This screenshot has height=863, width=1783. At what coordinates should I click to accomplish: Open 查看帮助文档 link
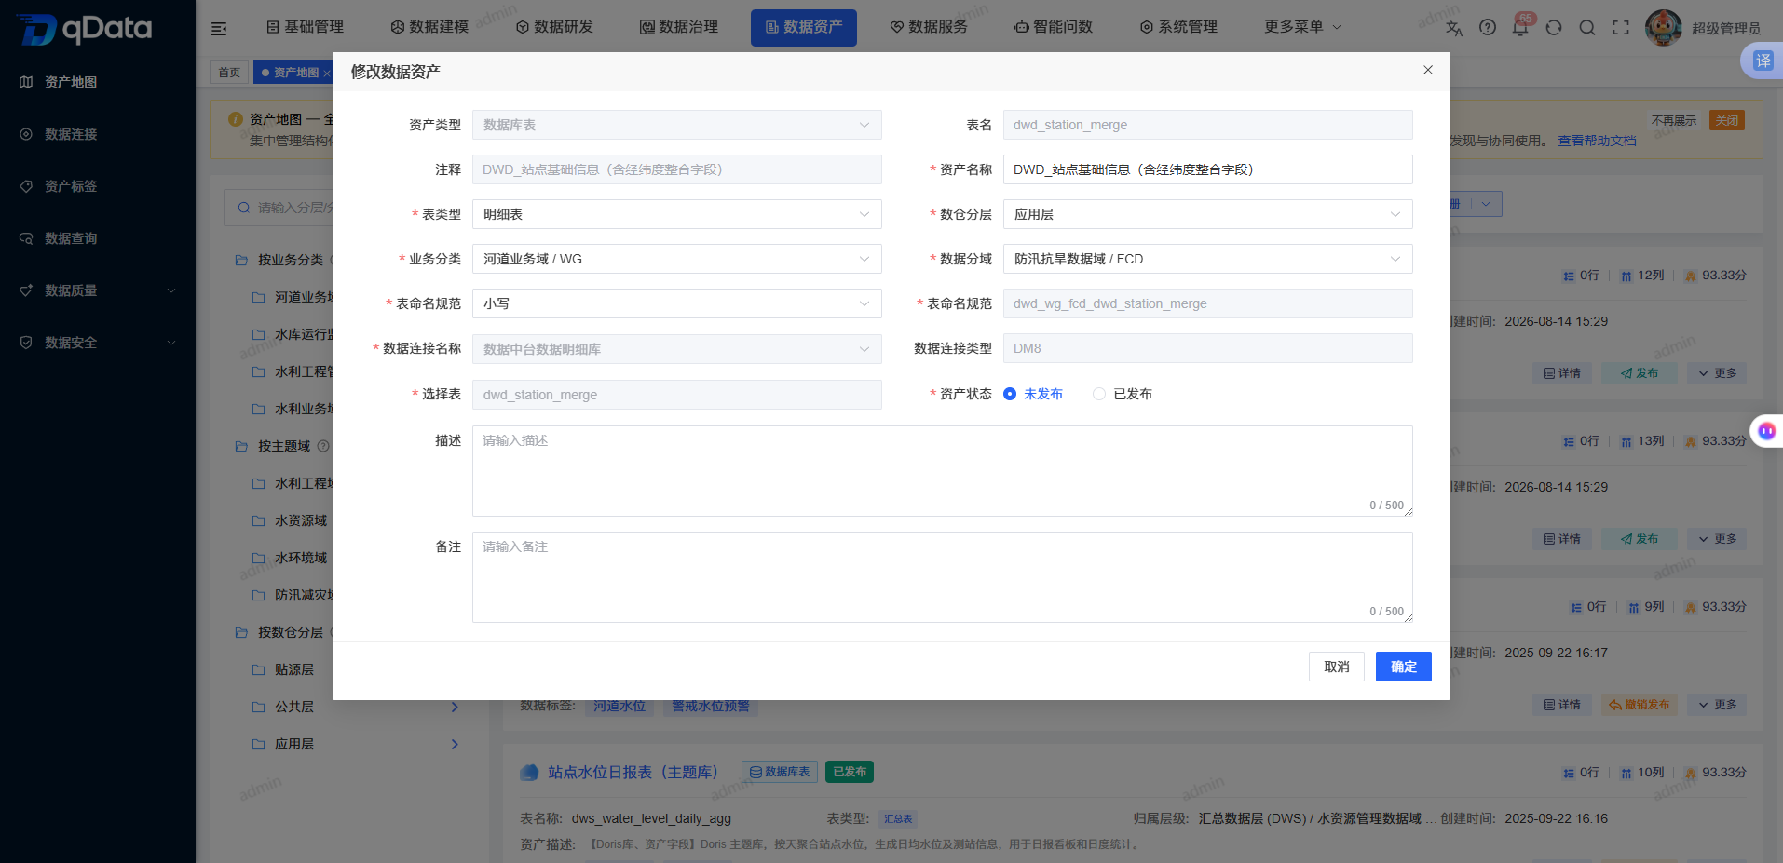pyautogui.click(x=1597, y=141)
